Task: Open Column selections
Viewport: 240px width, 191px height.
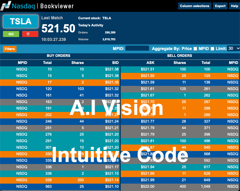Action: pyautogui.click(x=195, y=6)
